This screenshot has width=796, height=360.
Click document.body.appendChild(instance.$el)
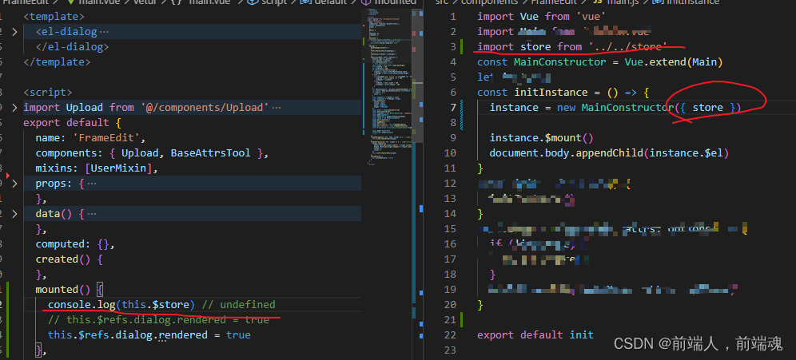(x=609, y=153)
